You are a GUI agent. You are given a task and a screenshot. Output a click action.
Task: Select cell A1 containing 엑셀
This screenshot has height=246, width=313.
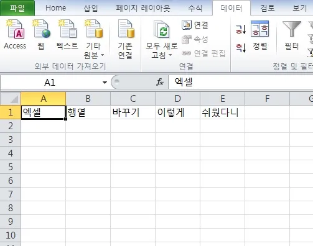point(44,112)
